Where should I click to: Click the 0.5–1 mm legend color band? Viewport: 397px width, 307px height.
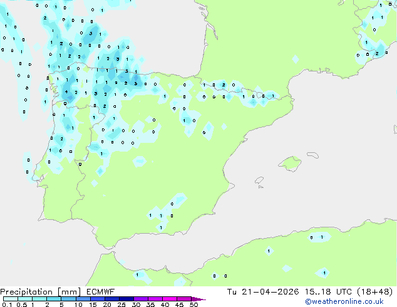pyautogui.click(x=25, y=299)
